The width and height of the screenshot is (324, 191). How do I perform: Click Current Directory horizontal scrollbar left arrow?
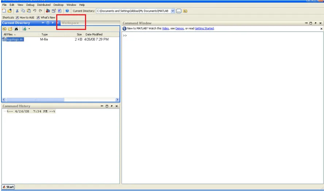pos(4,100)
